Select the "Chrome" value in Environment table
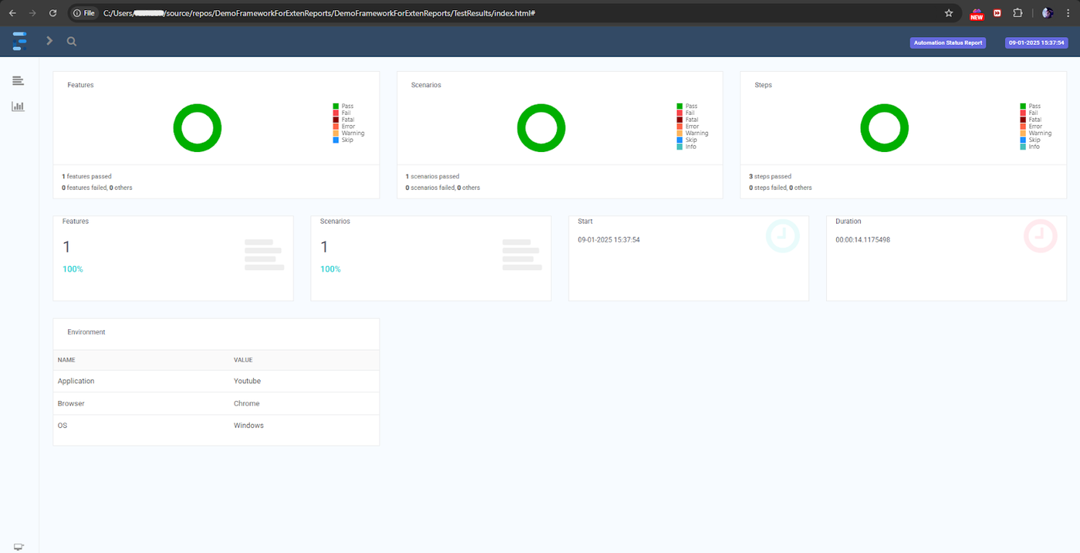Image resolution: width=1080 pixels, height=553 pixels. click(247, 403)
